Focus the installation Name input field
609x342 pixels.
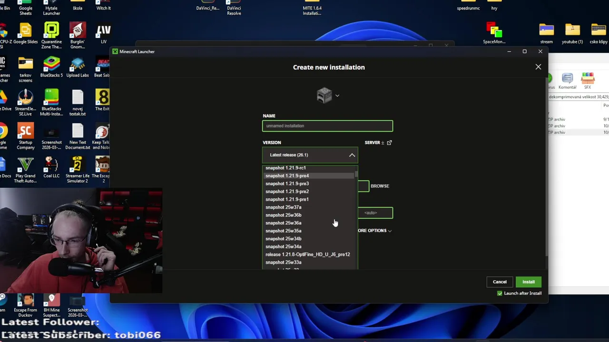pos(327,126)
